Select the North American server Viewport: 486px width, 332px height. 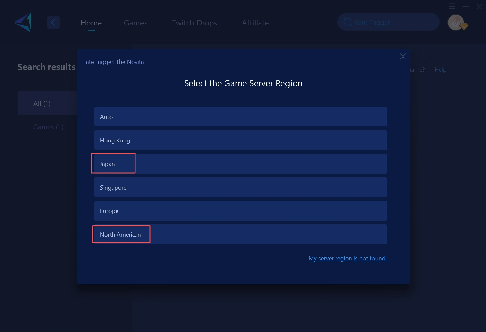(x=241, y=234)
